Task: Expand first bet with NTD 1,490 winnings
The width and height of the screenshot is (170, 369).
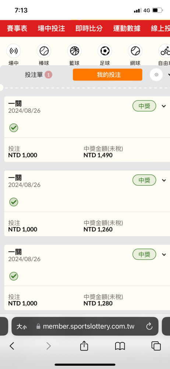Action: [164, 106]
